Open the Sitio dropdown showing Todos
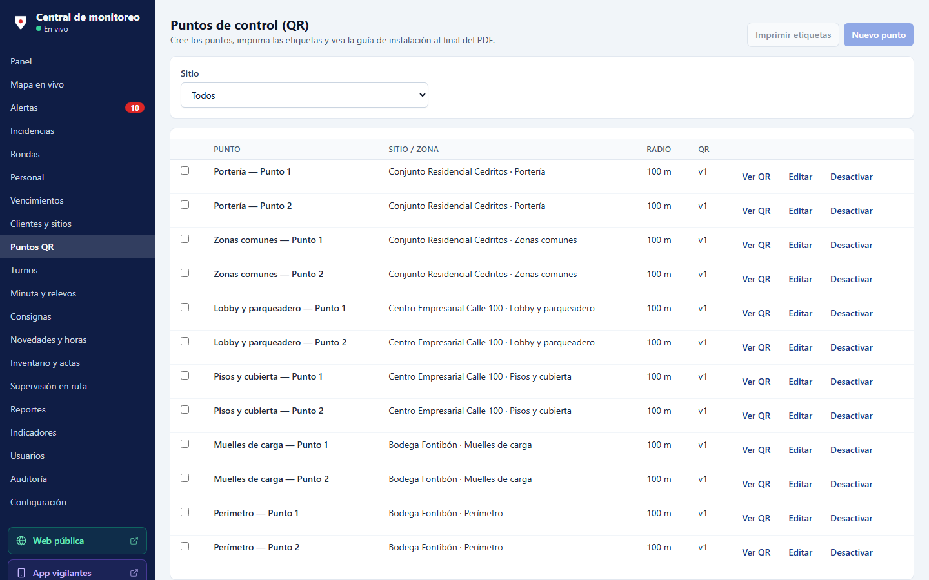Viewport: 929px width, 580px height. pyautogui.click(x=305, y=95)
